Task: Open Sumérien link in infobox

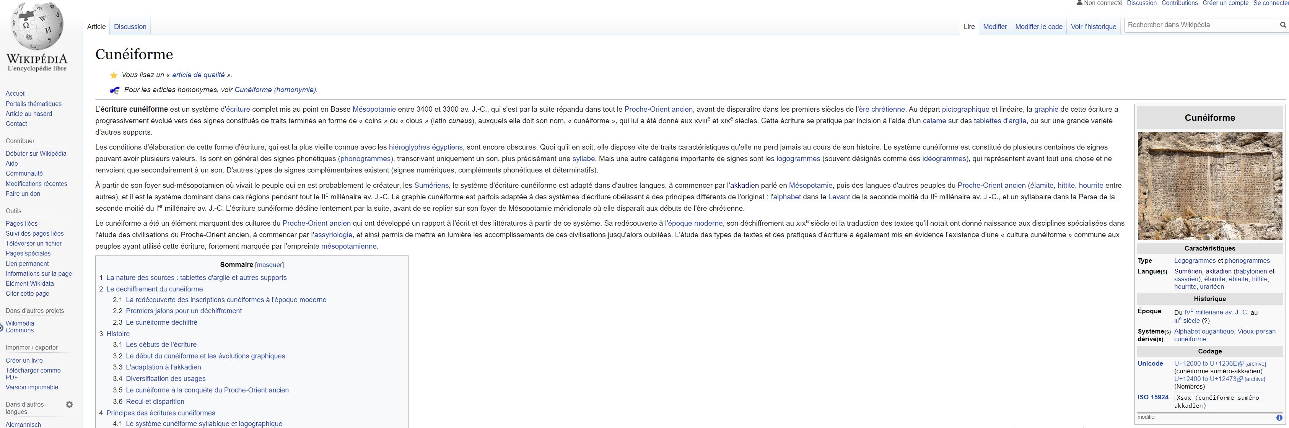Action: (1188, 271)
